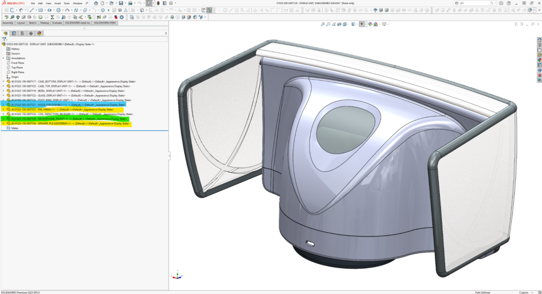Click the Rebuild traffic light icon
The width and height of the screenshot is (542, 294).
158,3
